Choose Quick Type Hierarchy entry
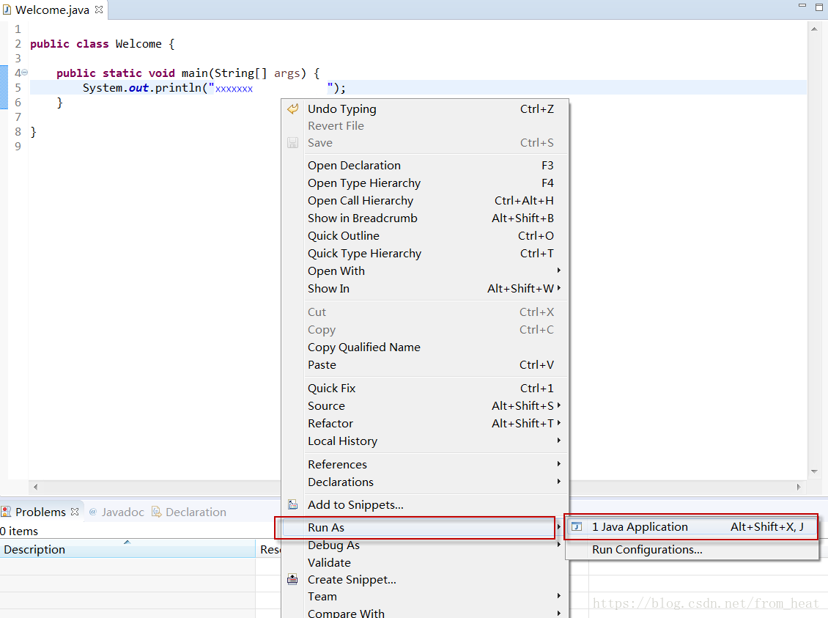 pos(426,254)
